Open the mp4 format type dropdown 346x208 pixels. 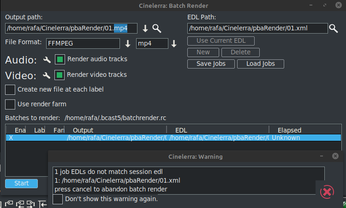pyautogui.click(x=174, y=44)
